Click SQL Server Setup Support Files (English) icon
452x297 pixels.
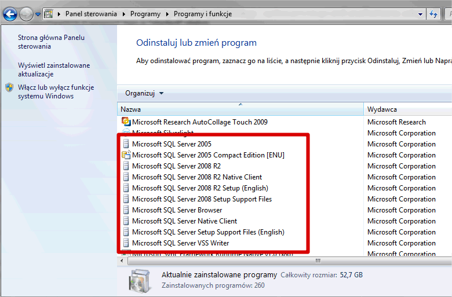click(x=126, y=232)
